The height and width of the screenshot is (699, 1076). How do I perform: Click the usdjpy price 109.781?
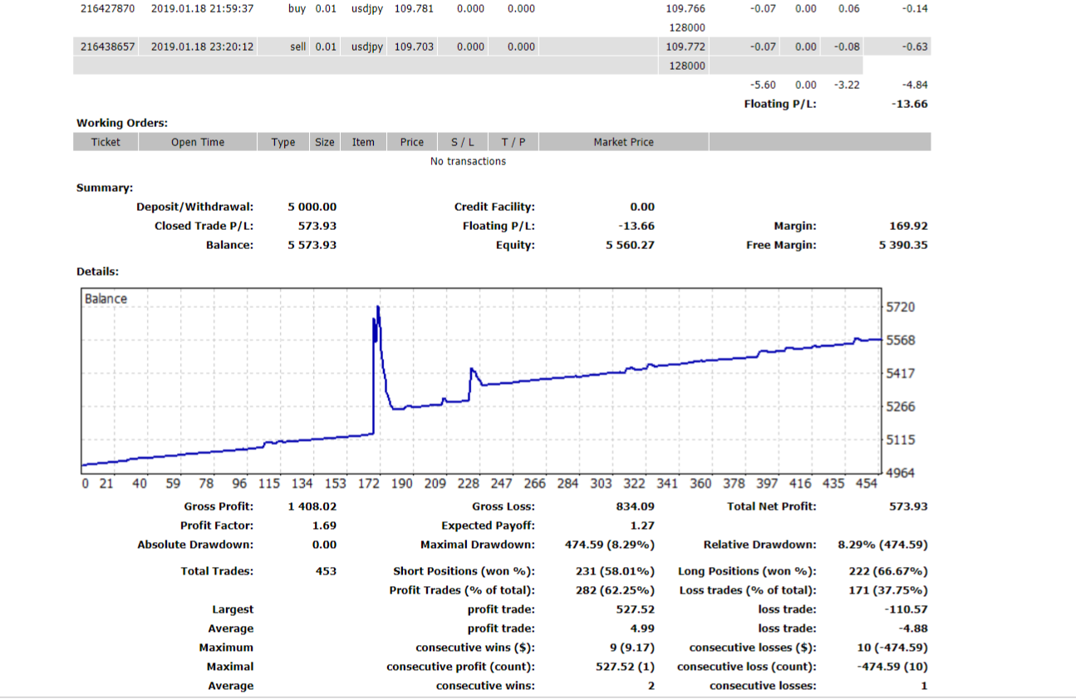tap(414, 8)
